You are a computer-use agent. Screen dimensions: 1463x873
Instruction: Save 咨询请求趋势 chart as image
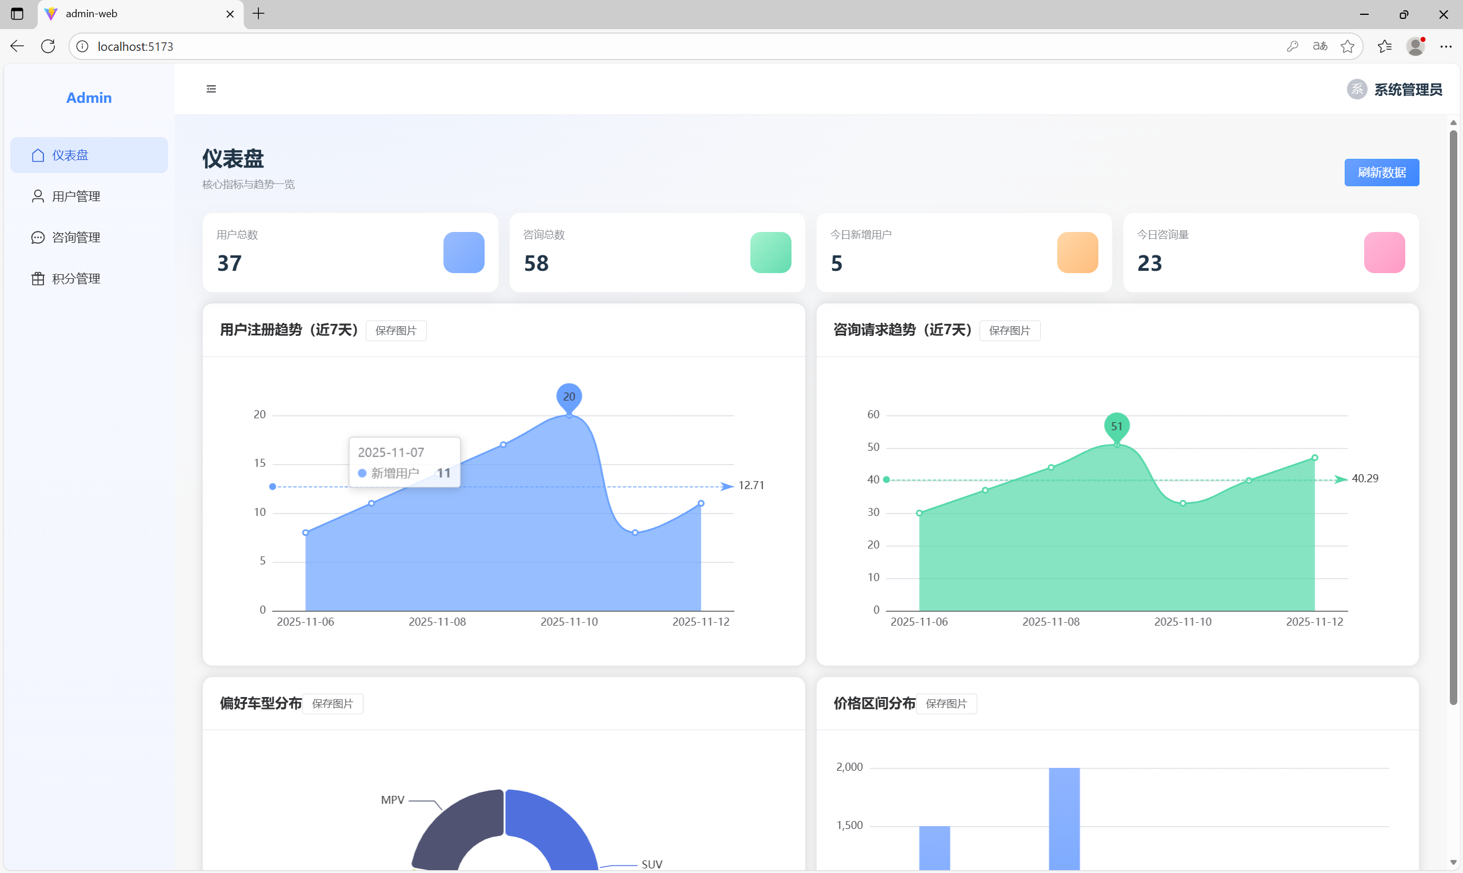pos(1009,331)
